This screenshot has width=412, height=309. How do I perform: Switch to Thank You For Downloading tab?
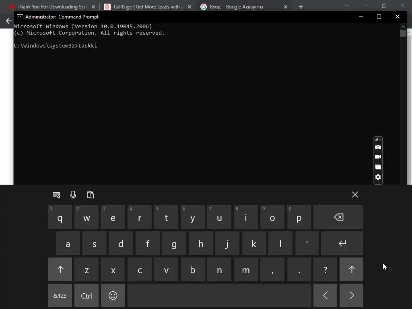pos(52,7)
